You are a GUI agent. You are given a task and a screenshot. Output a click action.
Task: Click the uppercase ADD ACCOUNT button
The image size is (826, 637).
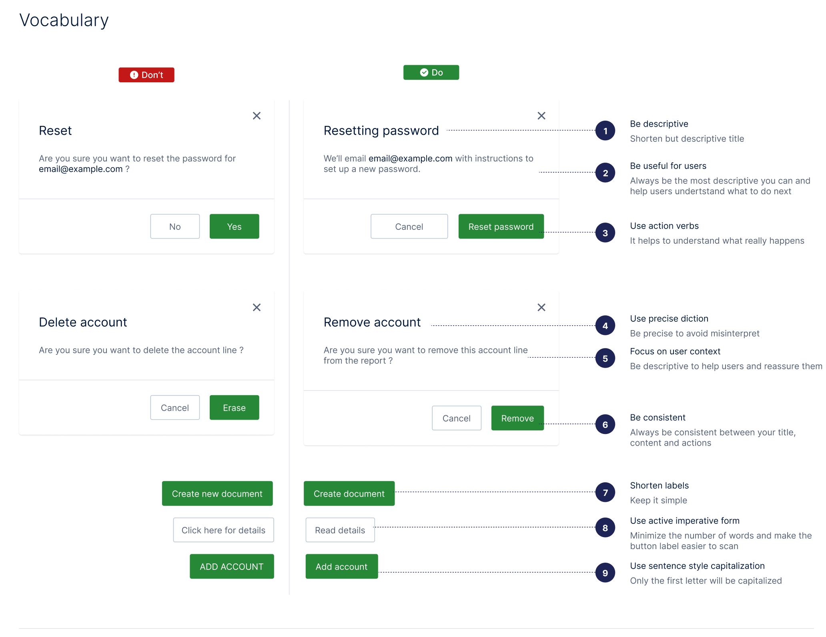[x=232, y=566]
